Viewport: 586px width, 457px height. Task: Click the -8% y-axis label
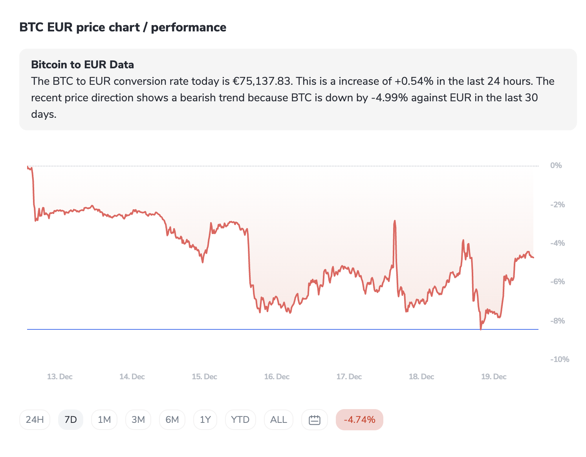pyautogui.click(x=558, y=321)
